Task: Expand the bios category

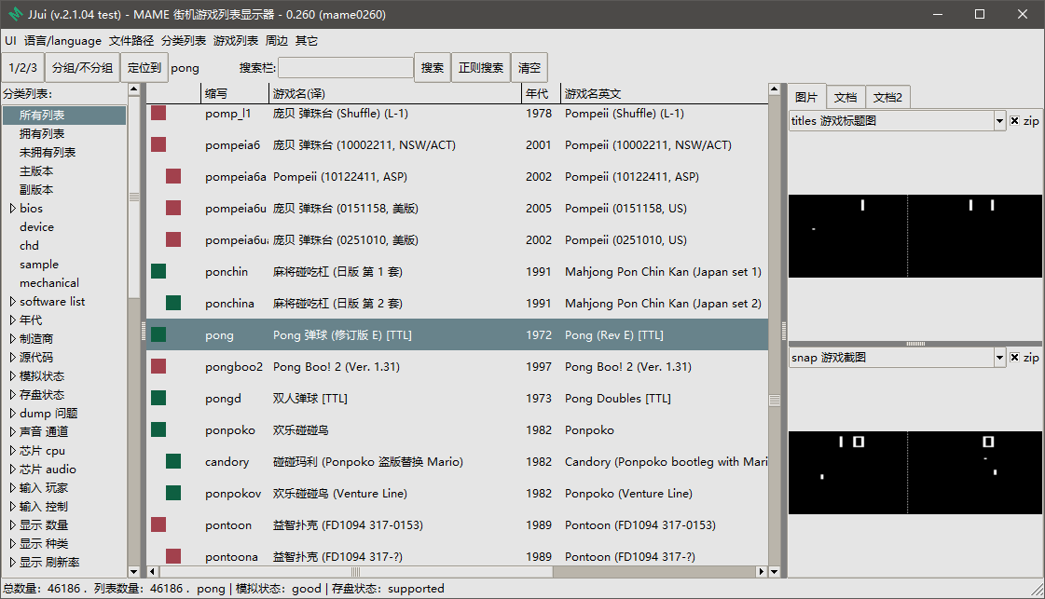Action: (x=13, y=209)
